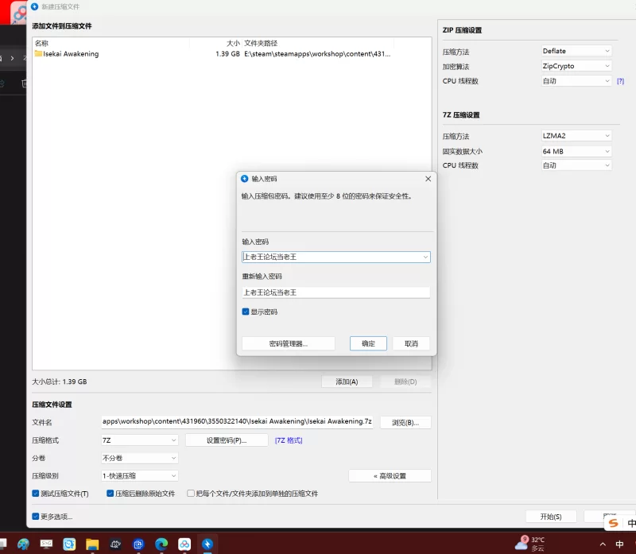Viewport: 636px width, 554px height.
Task: Open ZIP 压缩方法 Deflate dropdown
Action: click(x=576, y=51)
